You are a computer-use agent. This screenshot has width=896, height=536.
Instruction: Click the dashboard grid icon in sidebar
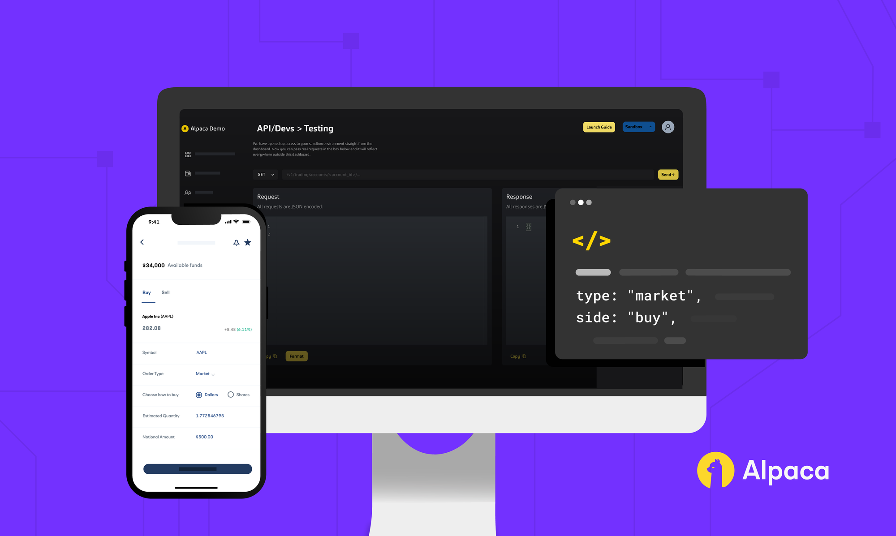[x=188, y=154]
